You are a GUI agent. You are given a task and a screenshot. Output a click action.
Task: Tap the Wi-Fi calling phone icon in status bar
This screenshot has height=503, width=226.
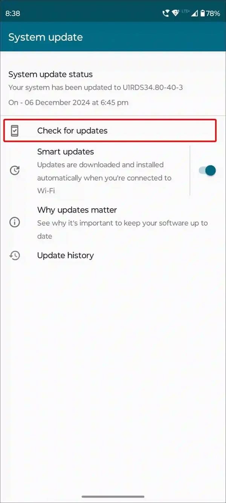pyautogui.click(x=166, y=13)
